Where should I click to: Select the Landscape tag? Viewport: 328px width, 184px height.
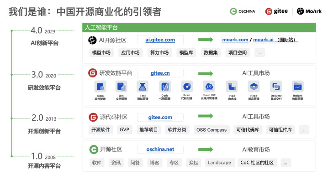(x=220, y=163)
